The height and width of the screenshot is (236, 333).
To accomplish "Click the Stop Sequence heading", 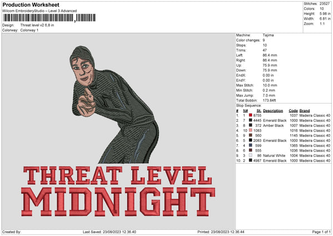I will pos(249,105).
